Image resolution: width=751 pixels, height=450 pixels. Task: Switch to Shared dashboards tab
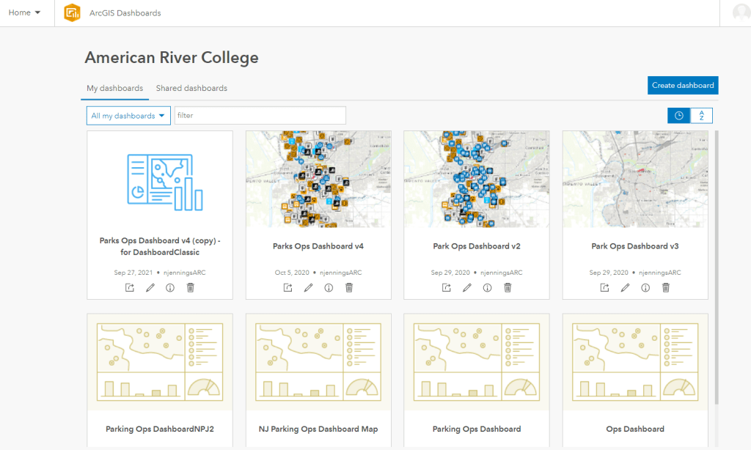point(191,88)
